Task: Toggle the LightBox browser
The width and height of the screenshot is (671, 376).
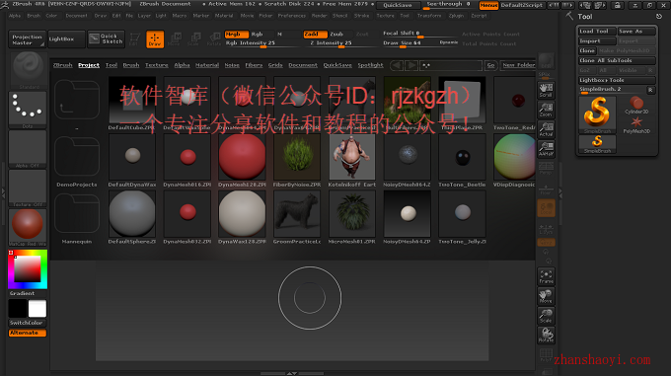Action: (x=66, y=38)
